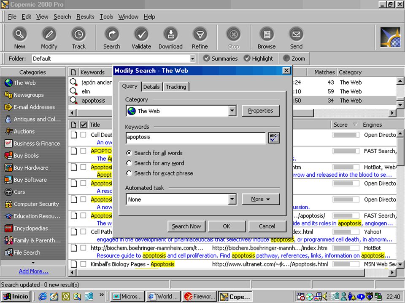Viewport: 405px width, 303px height.
Task: Select Search for any word
Action: coord(155,163)
